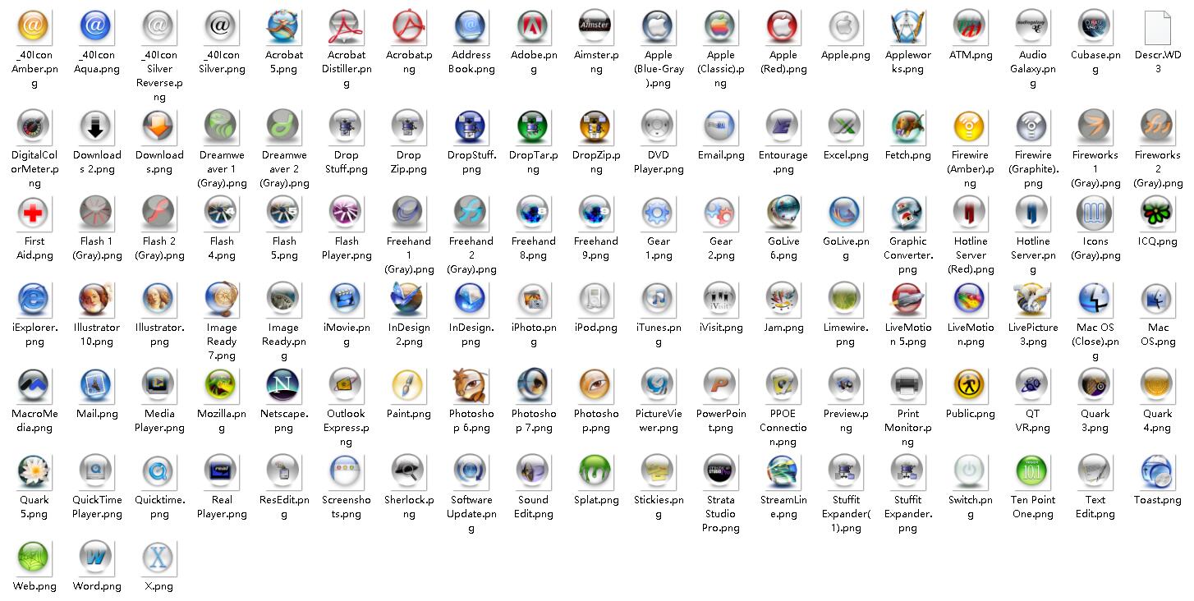Image resolution: width=1194 pixels, height=601 pixels.
Task: Click the Adobe.png file icon
Action: (x=533, y=26)
